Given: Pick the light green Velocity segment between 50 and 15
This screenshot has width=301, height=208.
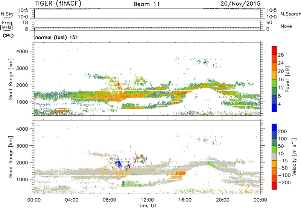Looking at the screenshot, I should click(x=274, y=149).
